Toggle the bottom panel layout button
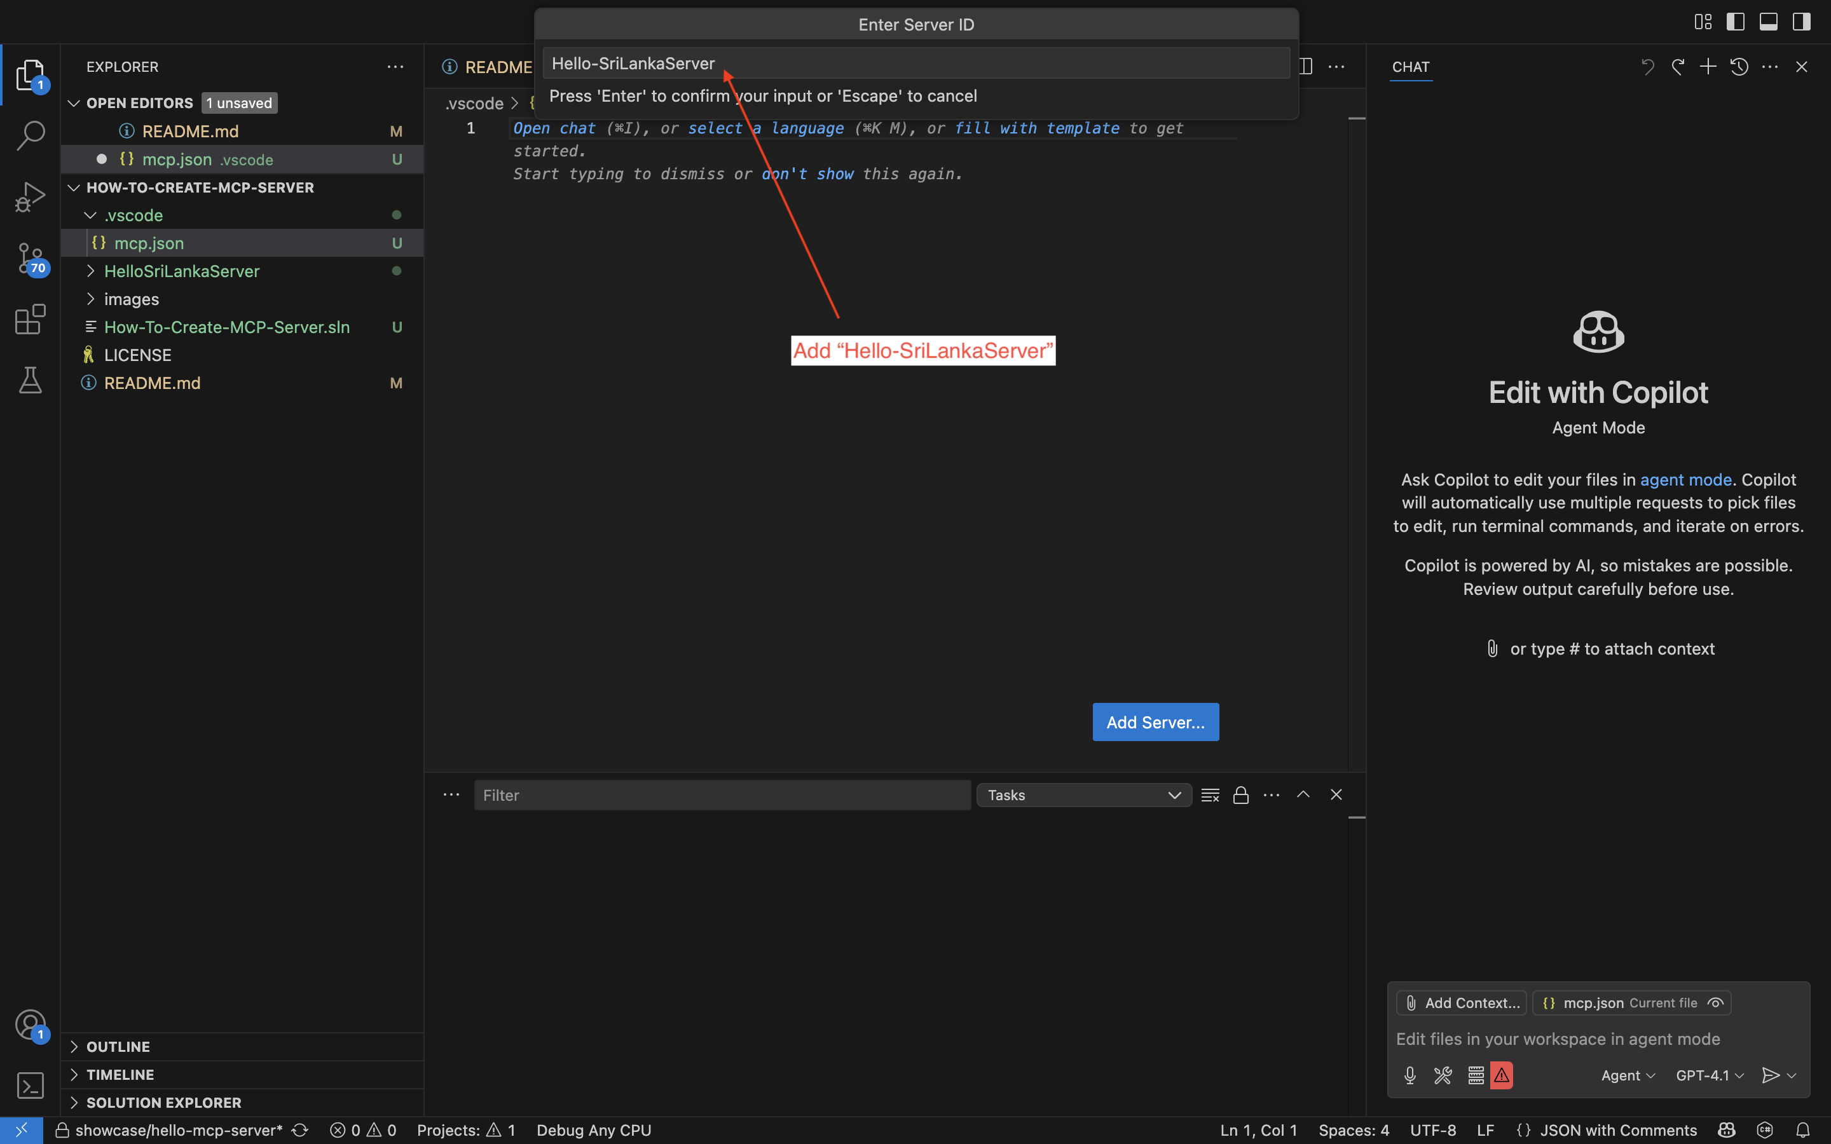1831x1144 pixels. 1768,22
